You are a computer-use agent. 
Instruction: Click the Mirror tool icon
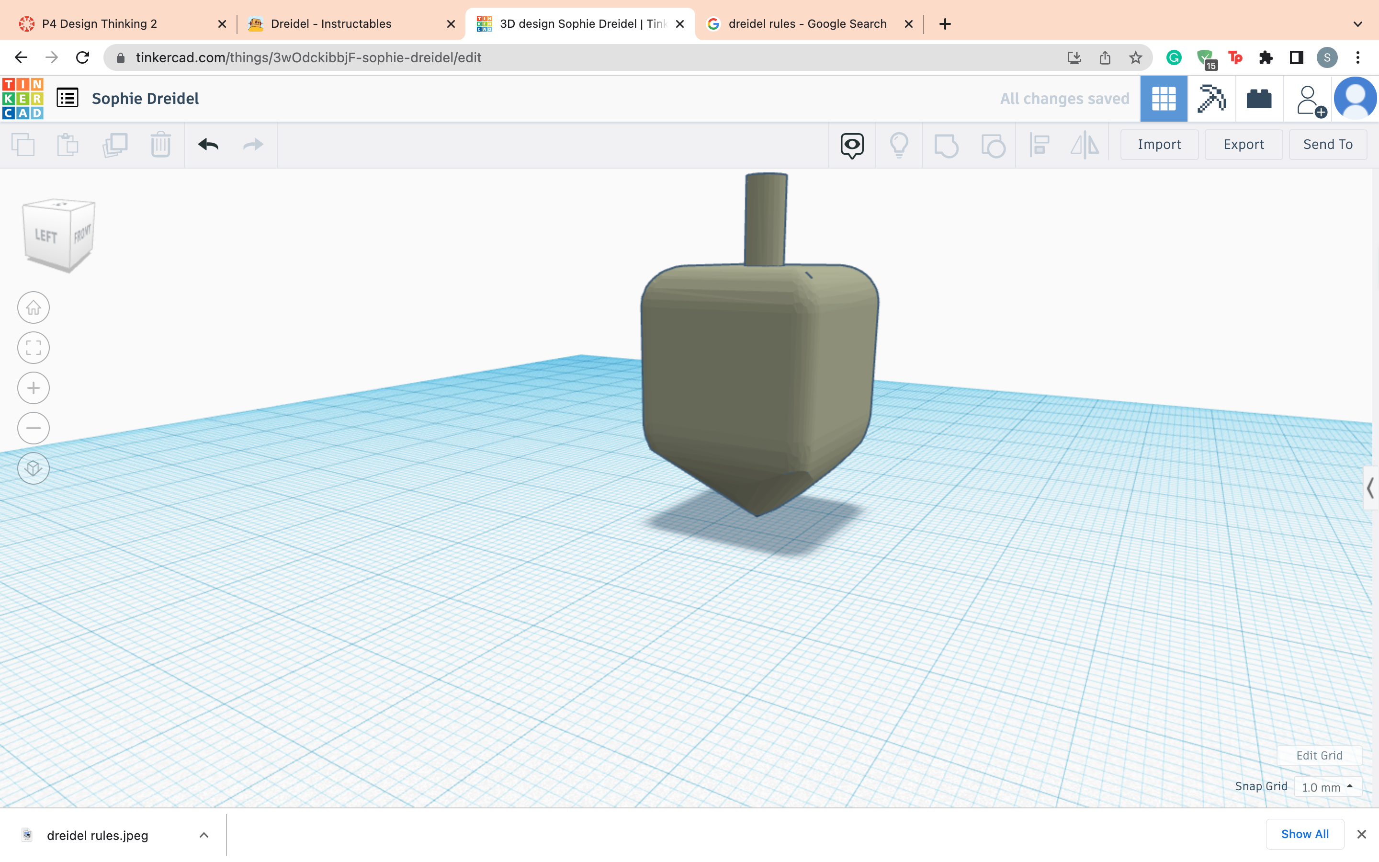(1085, 145)
